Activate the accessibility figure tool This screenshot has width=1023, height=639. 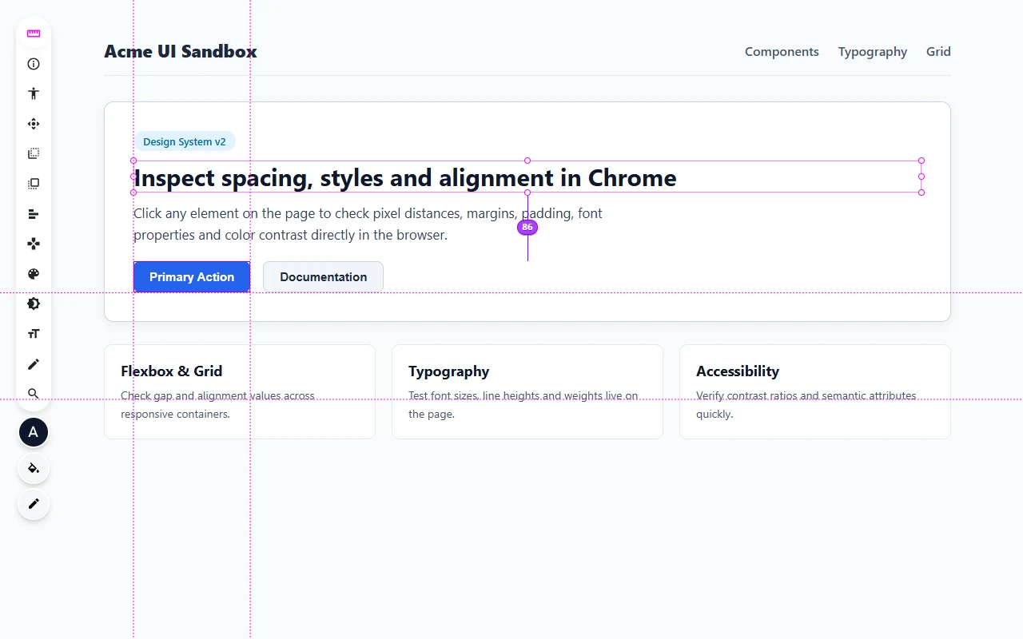click(34, 93)
